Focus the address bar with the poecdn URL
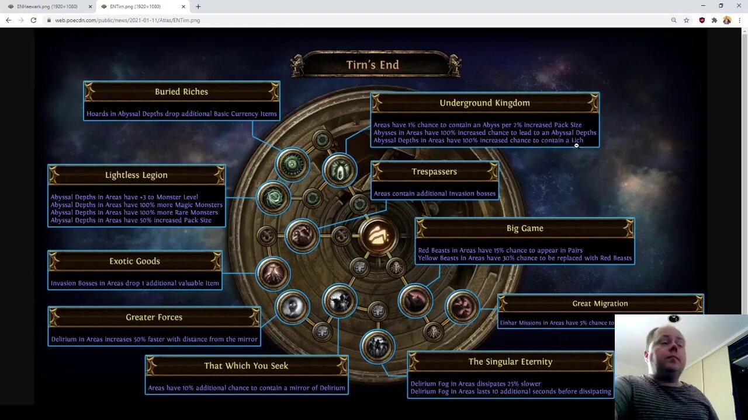 coord(356,20)
